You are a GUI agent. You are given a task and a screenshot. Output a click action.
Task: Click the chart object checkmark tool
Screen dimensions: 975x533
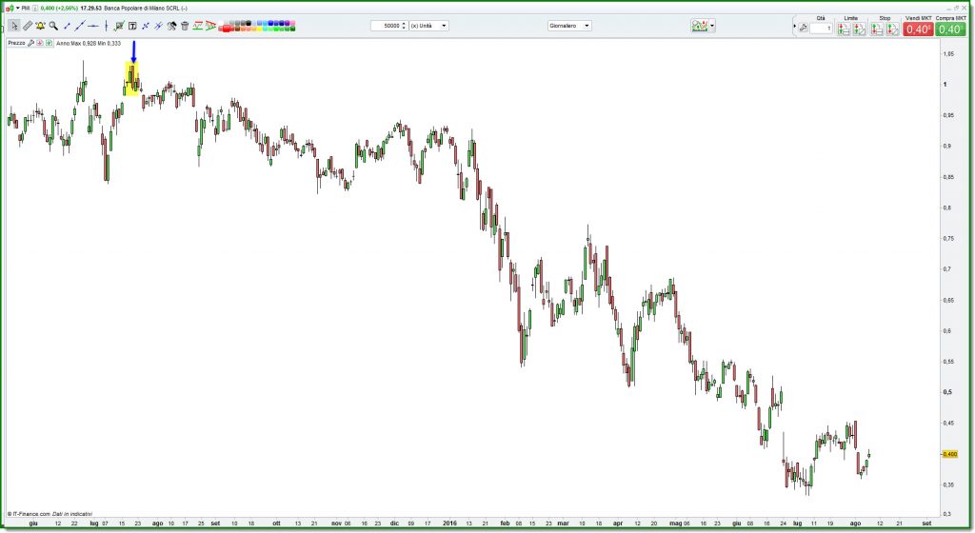point(119,26)
